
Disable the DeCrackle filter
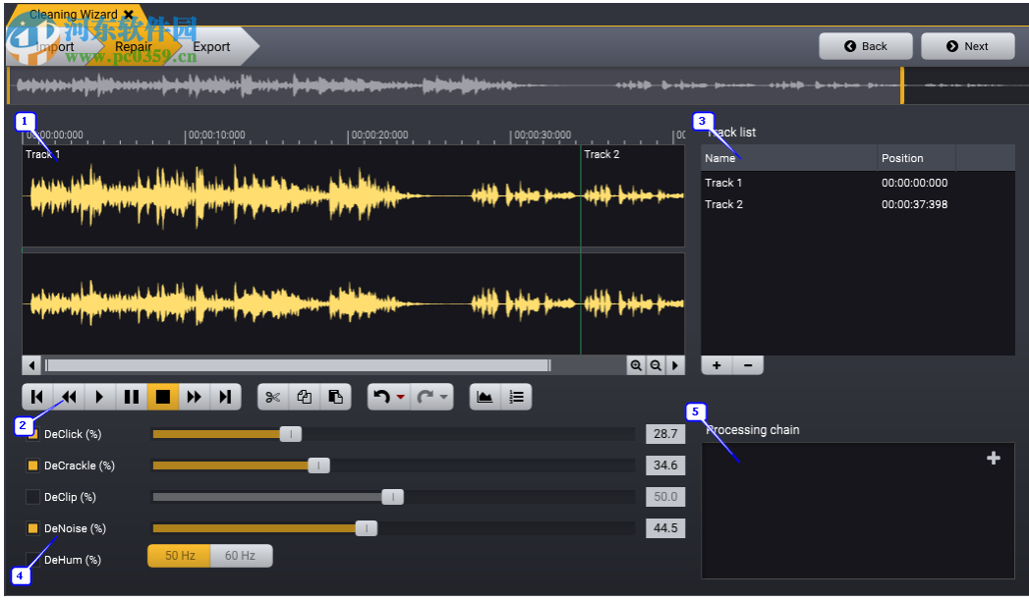32,465
